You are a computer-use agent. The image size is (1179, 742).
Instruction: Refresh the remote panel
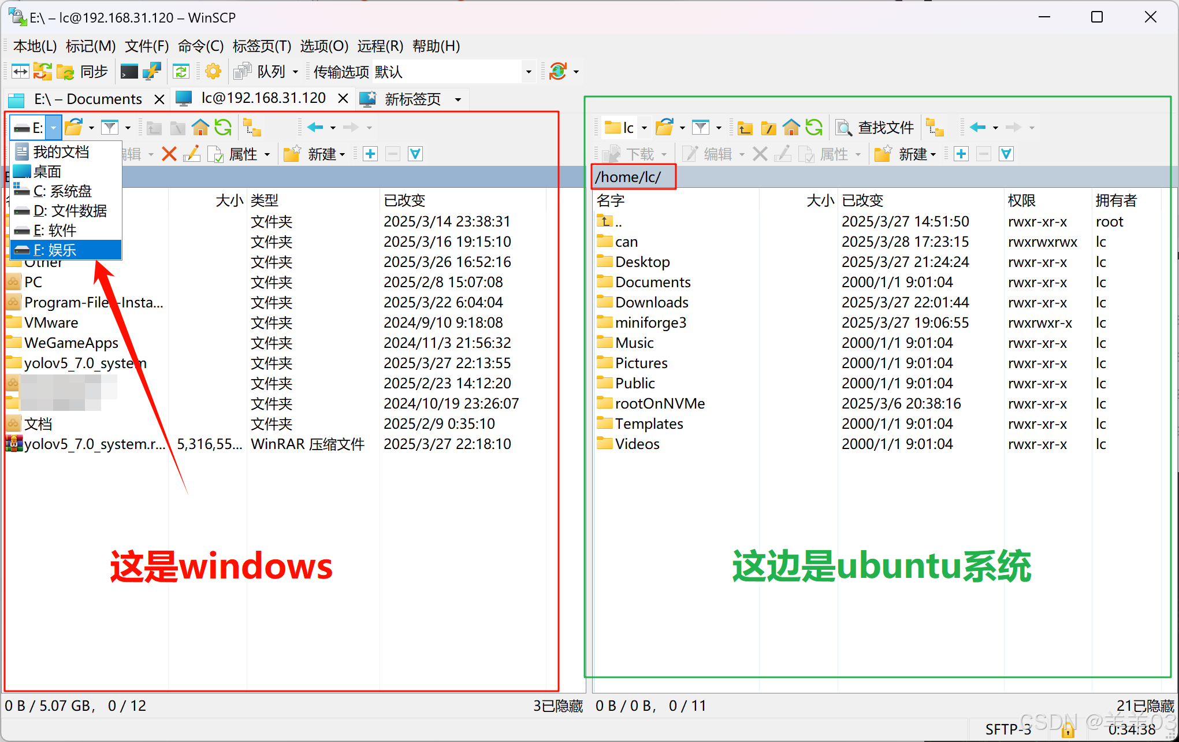click(x=814, y=127)
